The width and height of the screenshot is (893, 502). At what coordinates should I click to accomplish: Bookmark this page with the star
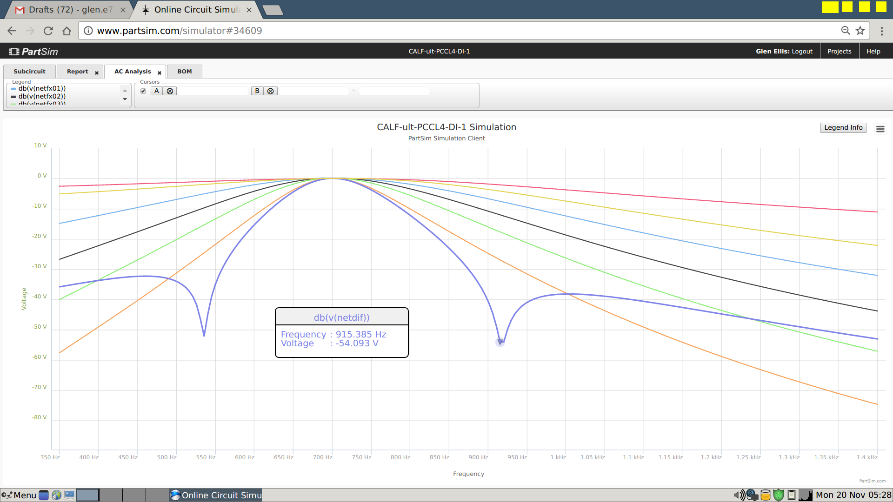click(x=860, y=31)
